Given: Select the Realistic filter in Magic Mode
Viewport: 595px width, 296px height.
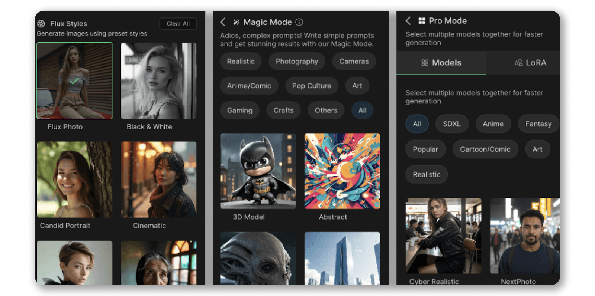Looking at the screenshot, I should tap(241, 61).
